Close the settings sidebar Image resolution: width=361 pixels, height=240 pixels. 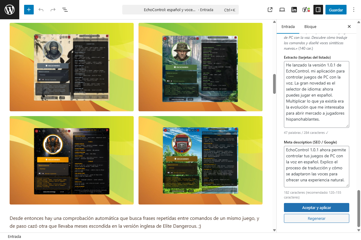coord(349,26)
